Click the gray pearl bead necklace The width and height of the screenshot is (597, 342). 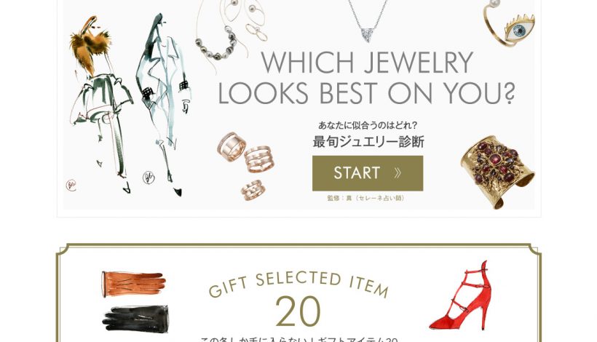pos(217,44)
